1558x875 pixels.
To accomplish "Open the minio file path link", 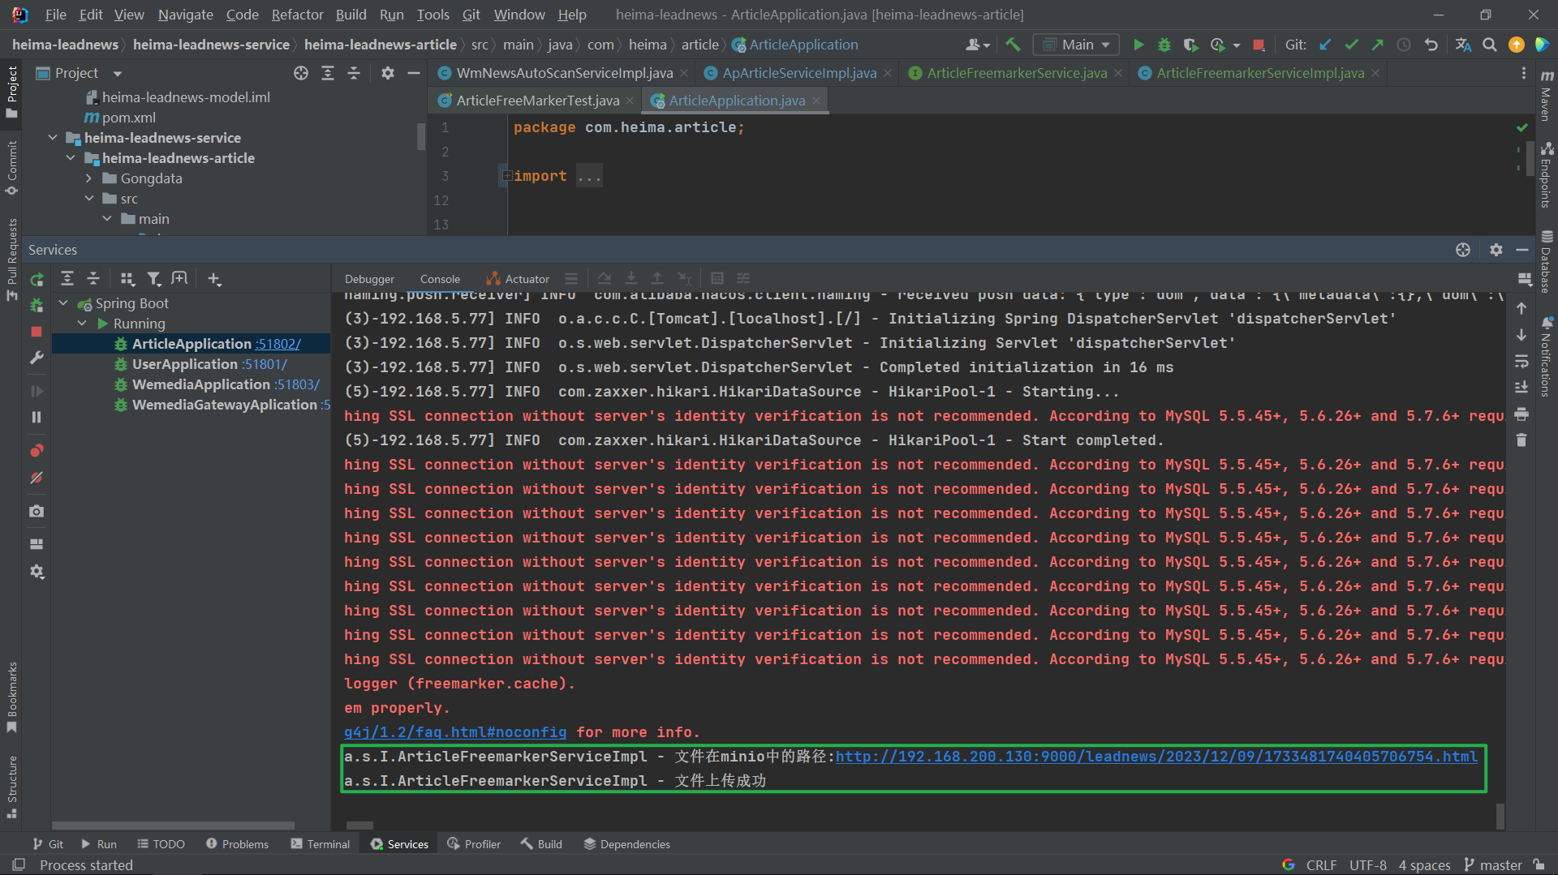I will [1156, 757].
